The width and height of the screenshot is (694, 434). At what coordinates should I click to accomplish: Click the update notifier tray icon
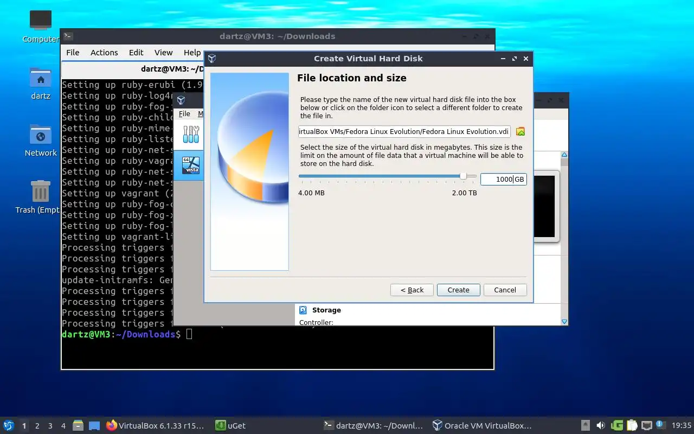[x=660, y=425]
